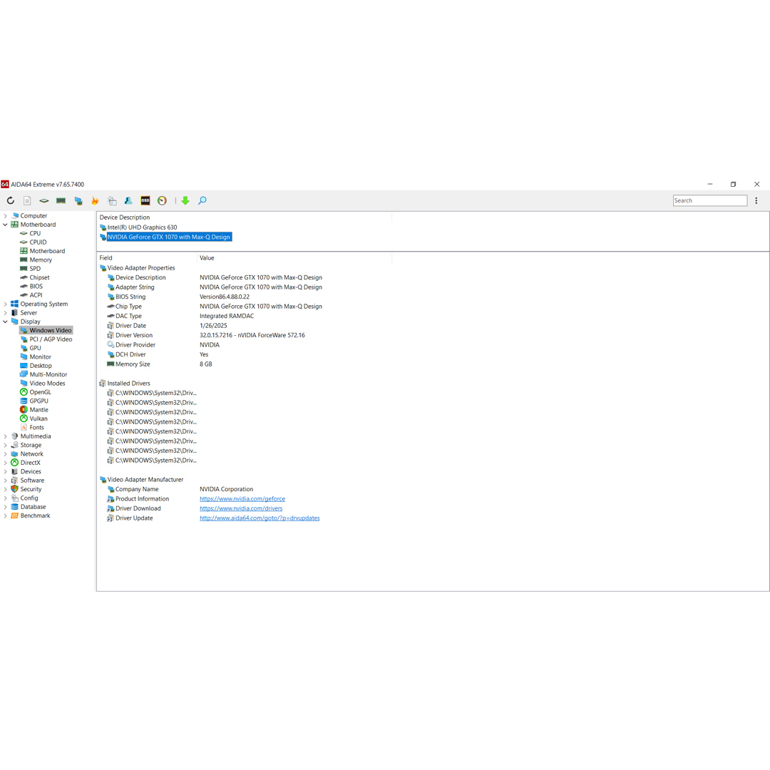Select the Desktop tree item

(40, 366)
